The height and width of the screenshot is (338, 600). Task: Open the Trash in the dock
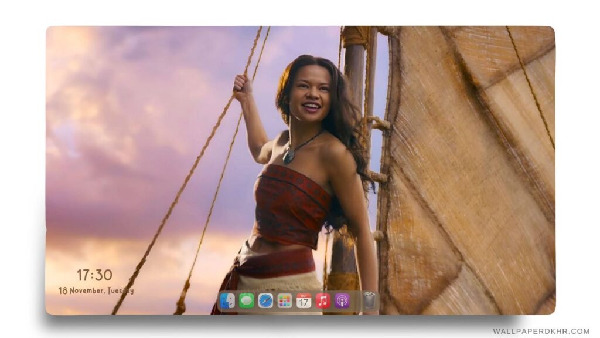tap(369, 301)
